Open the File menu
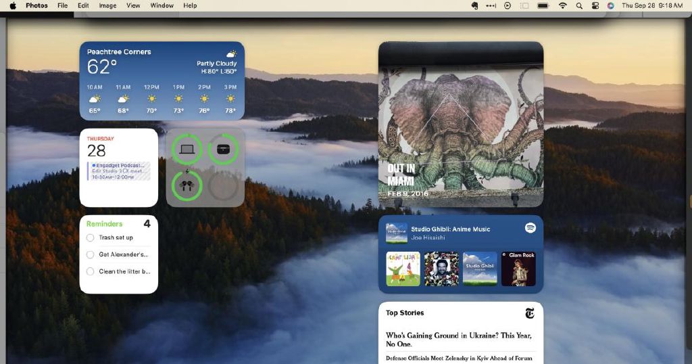This screenshot has height=364, width=692. tap(63, 5)
